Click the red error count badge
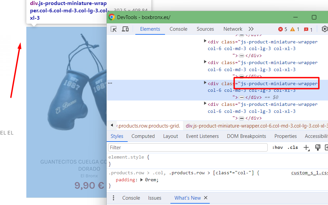The image size is (328, 205). click(283, 29)
